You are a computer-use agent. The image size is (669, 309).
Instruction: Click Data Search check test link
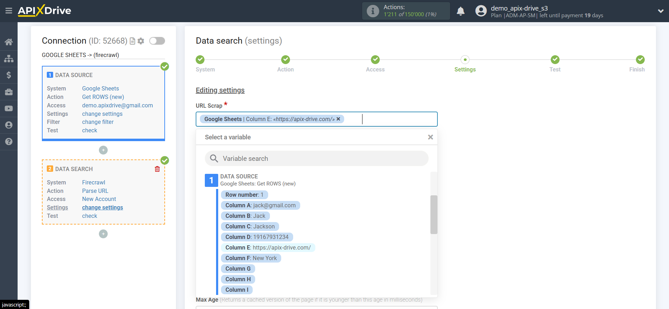pyautogui.click(x=90, y=216)
